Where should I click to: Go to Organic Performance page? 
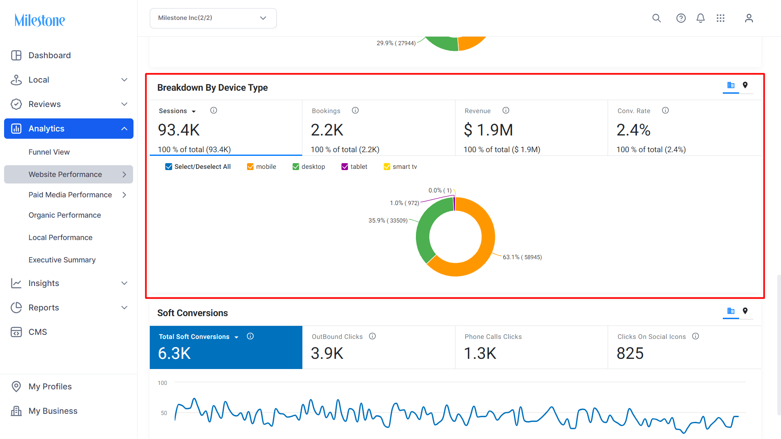65,215
